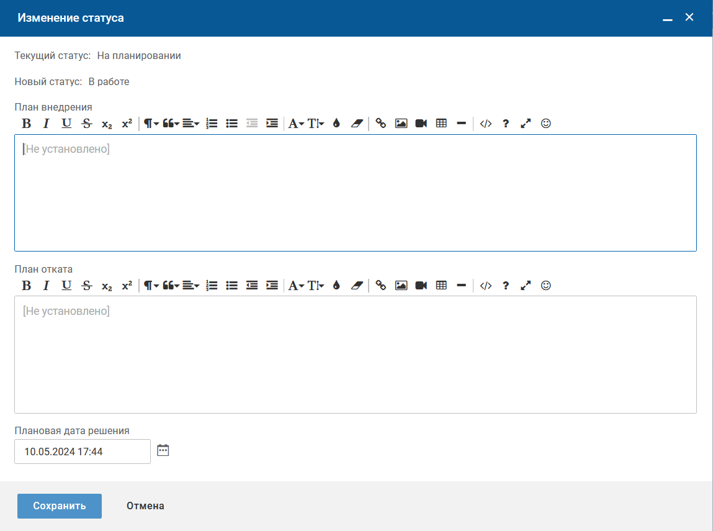This screenshot has height=531, width=713.
Task: Open emoji picker in План внедрения toolbar
Action: (x=546, y=124)
